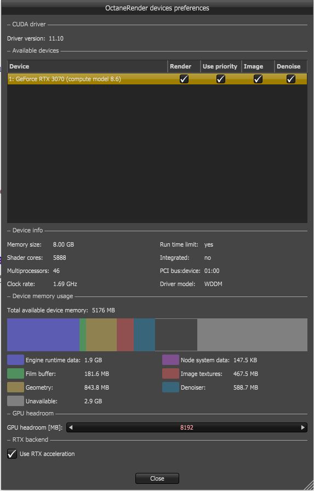Disable Use RTX acceleration checkbox
The width and height of the screenshot is (314, 491).
coord(12,454)
